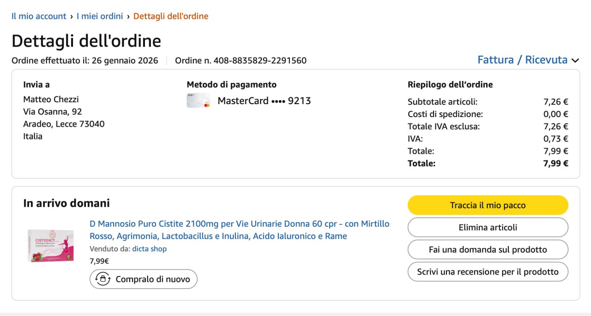Go to Il mio account breadcrumb
This screenshot has height=316, width=591.
39,16
